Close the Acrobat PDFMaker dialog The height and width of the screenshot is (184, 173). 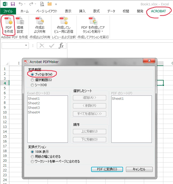tap(149, 61)
